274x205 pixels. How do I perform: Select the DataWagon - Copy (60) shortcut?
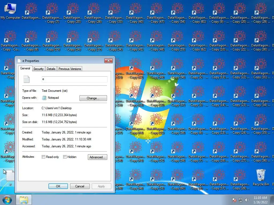pyautogui.click(x=177, y=180)
